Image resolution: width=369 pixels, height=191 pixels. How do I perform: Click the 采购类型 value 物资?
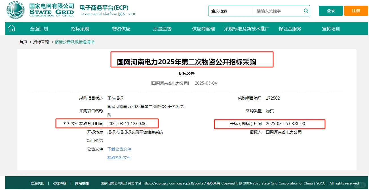tap(270, 111)
